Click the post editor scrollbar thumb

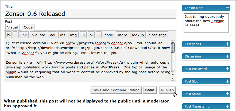point(173,48)
